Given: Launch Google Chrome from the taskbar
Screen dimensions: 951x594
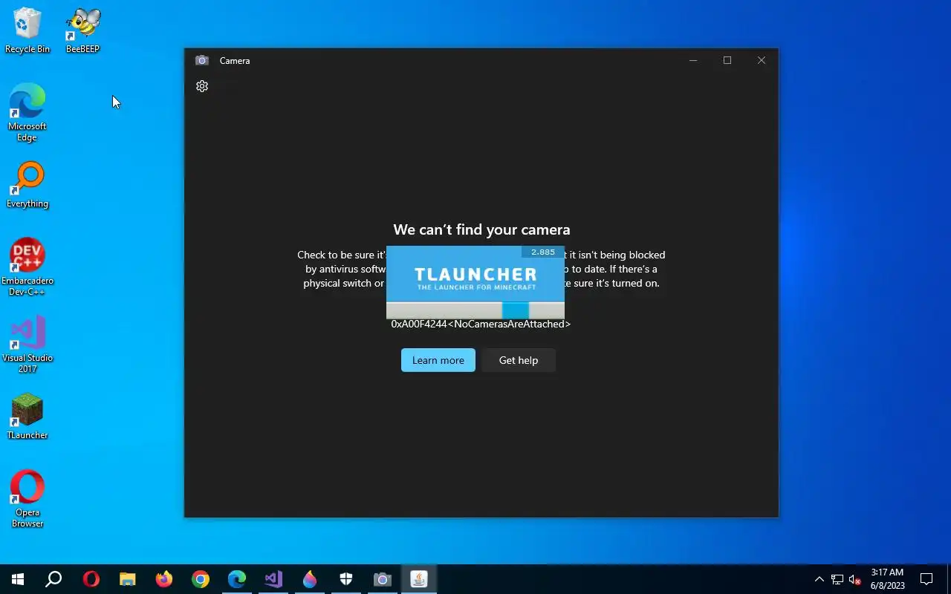Looking at the screenshot, I should (201, 579).
